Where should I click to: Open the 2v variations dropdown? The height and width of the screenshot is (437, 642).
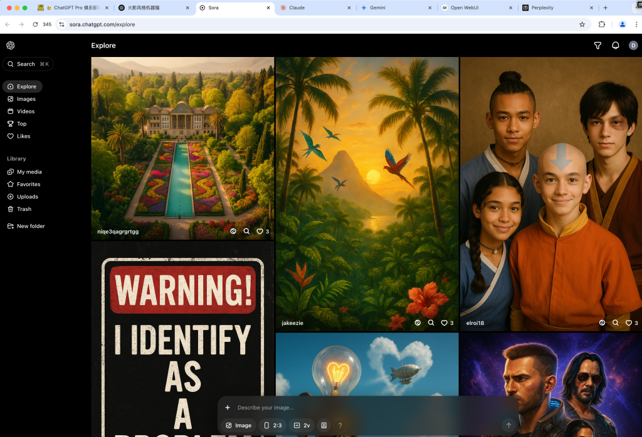[x=302, y=425]
